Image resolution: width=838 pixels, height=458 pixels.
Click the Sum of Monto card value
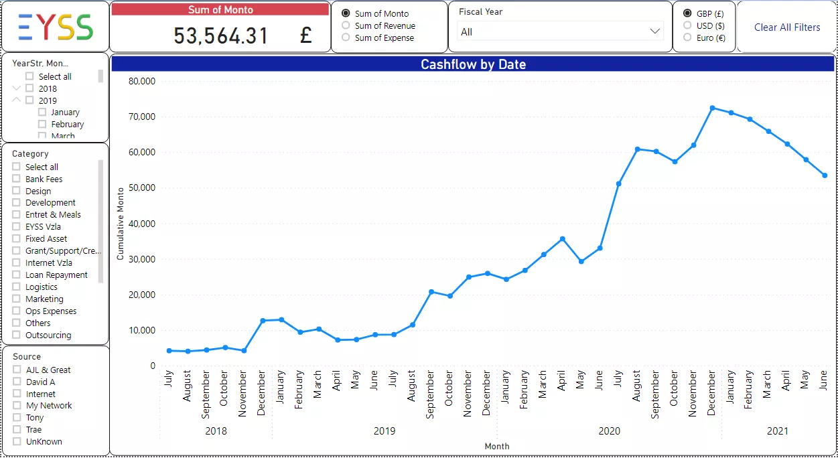point(220,35)
